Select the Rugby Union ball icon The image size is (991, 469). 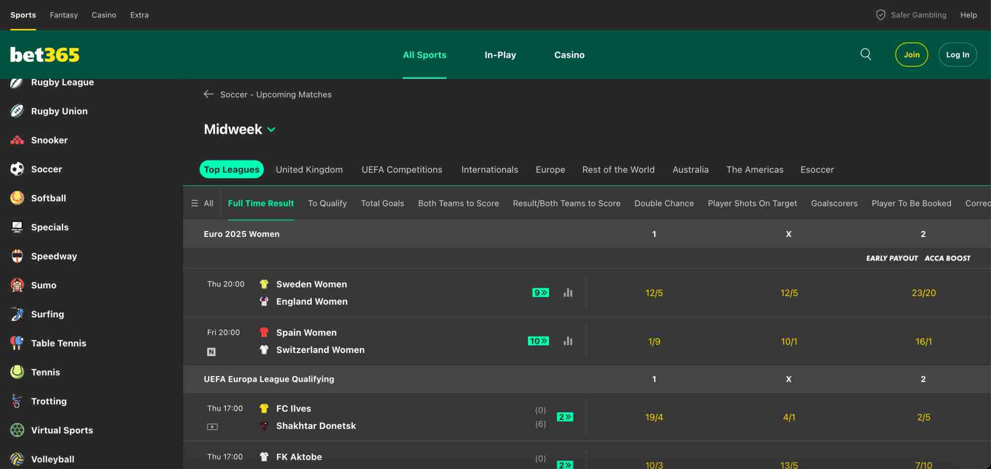point(17,111)
